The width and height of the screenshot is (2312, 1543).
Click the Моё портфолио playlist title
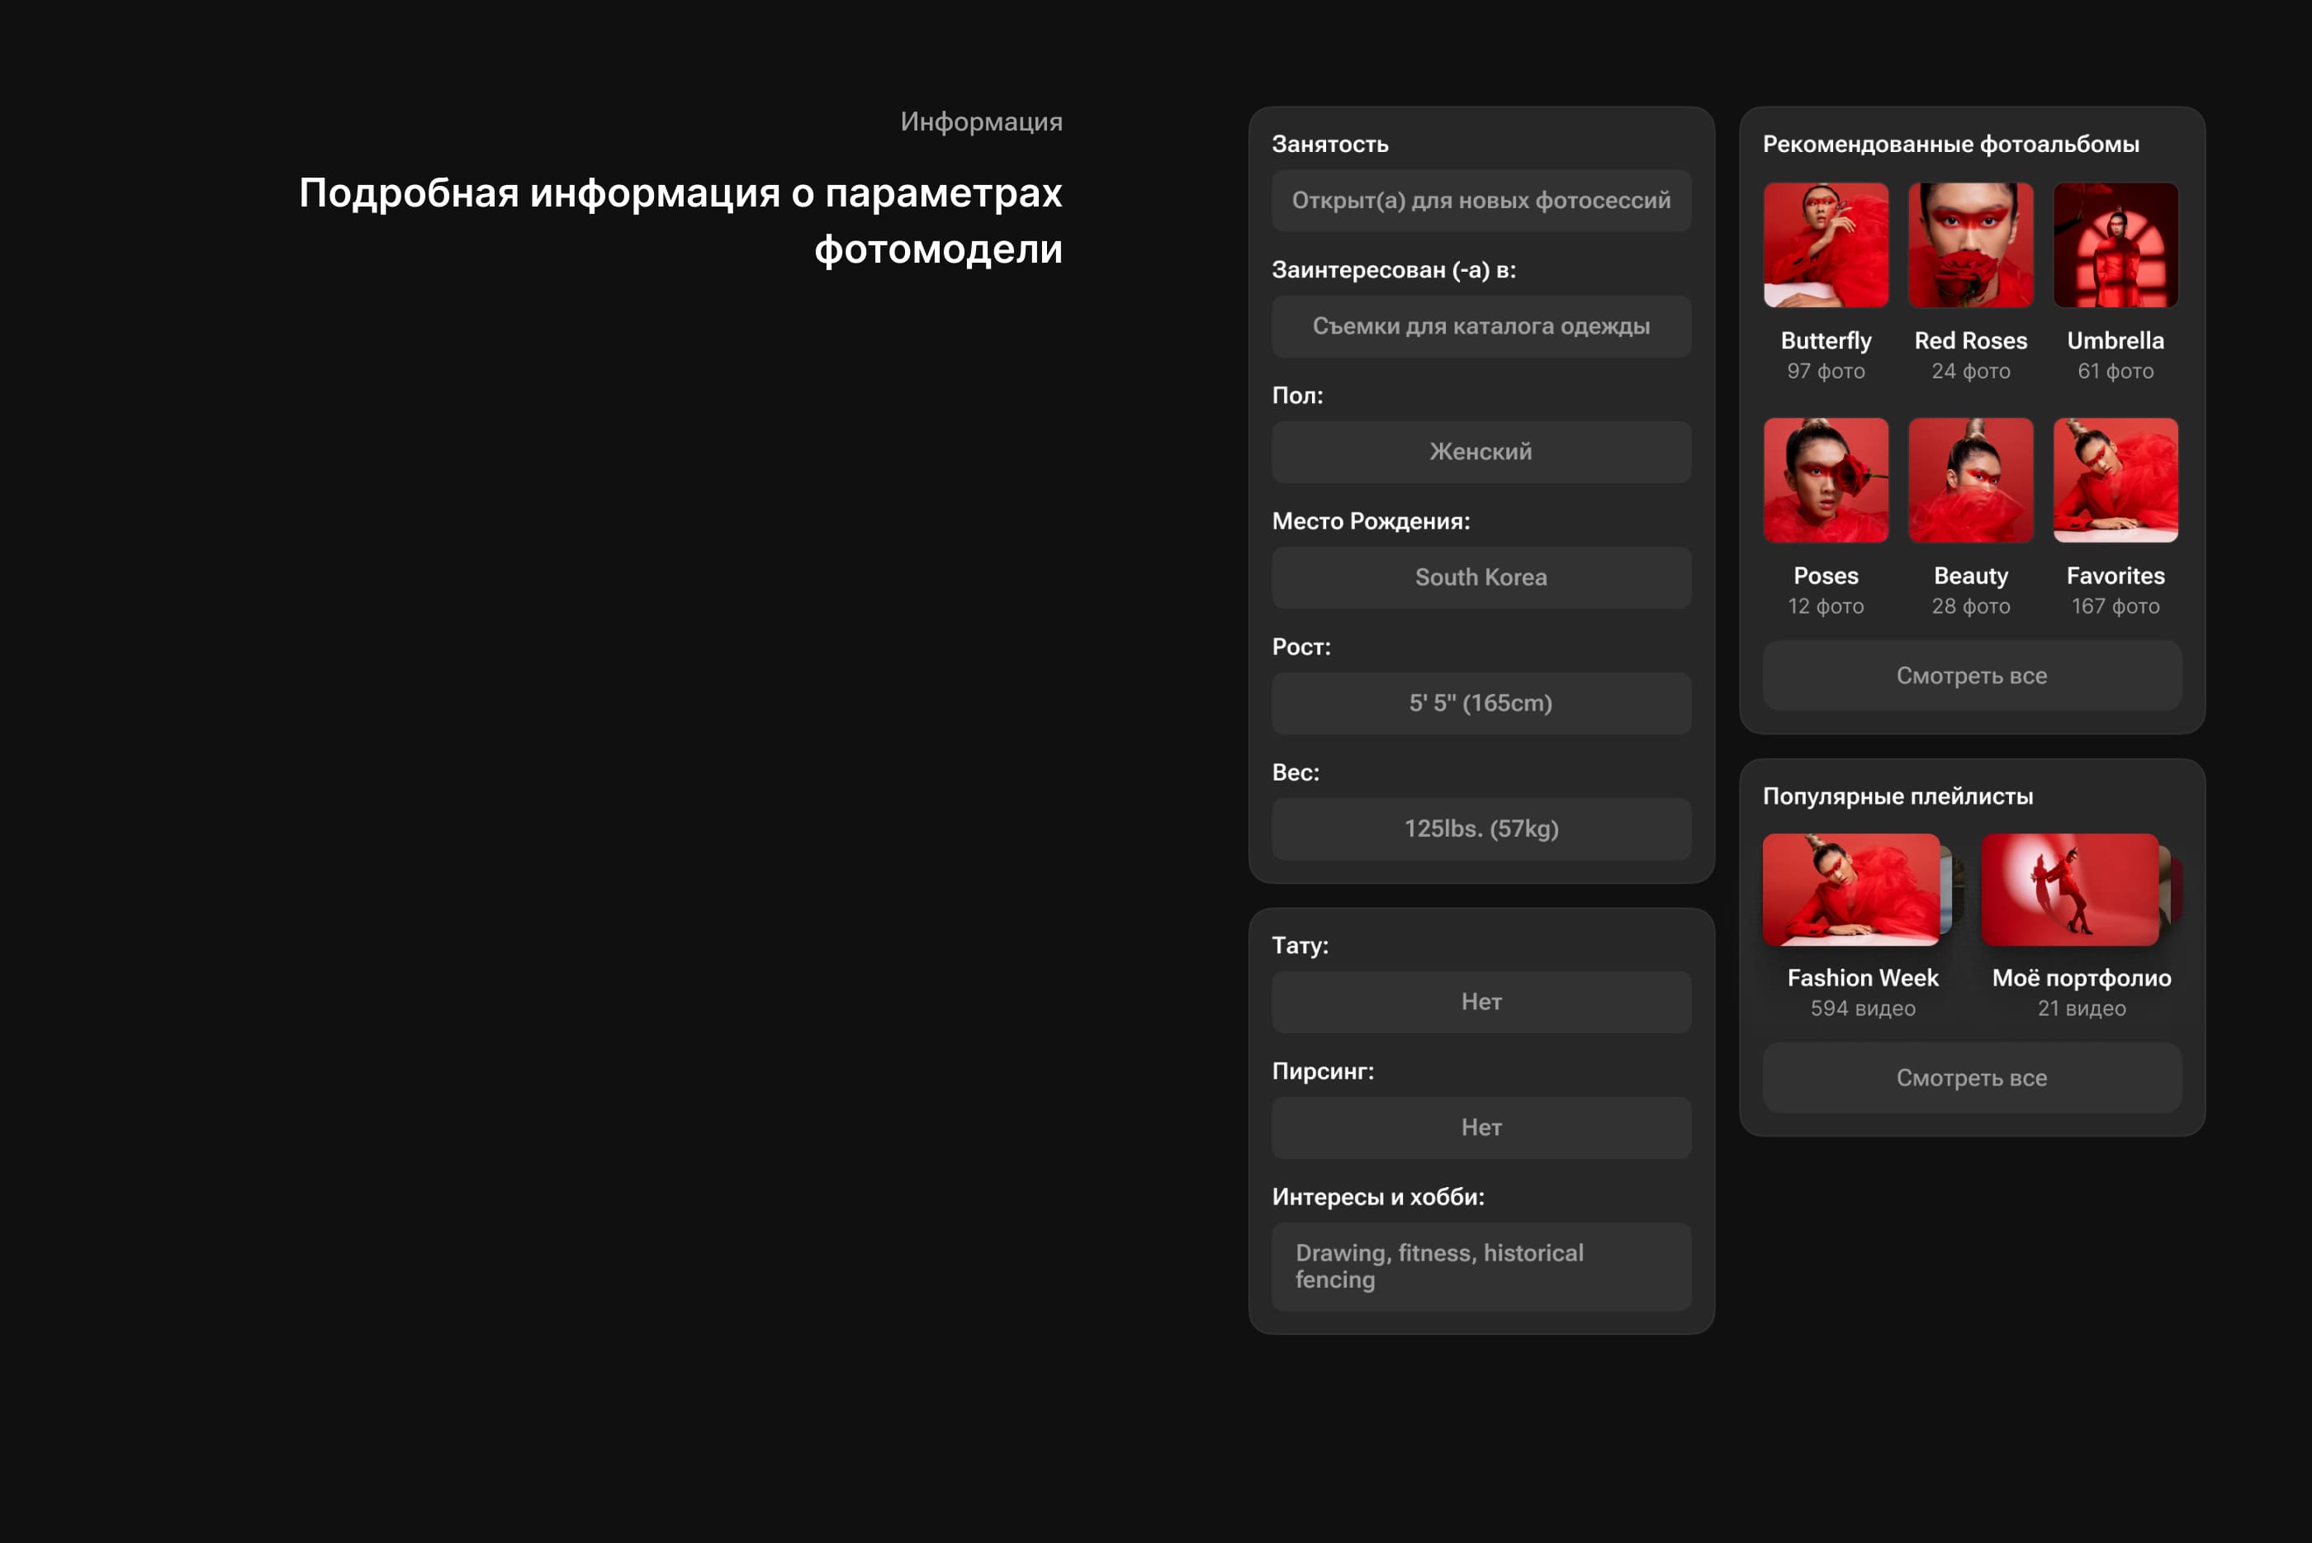tap(2081, 978)
